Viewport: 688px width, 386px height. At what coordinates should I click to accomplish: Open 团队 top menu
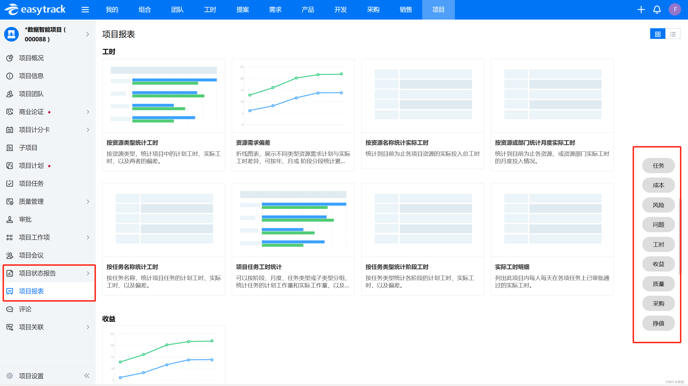177,10
